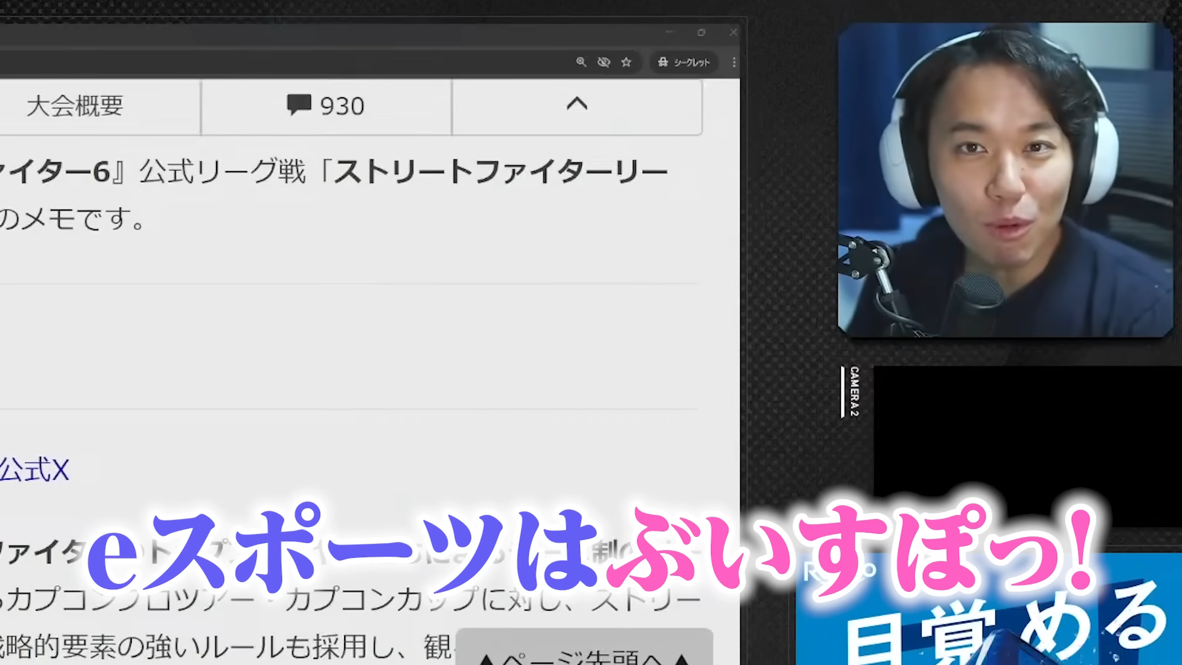Click the zoom magnifier icon in address bar

(581, 62)
